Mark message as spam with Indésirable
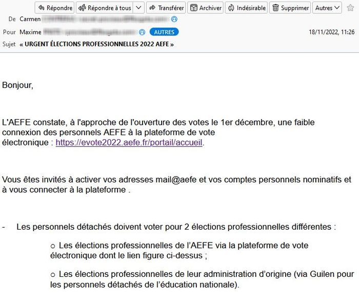The height and width of the screenshot is (303, 359). 247,8
